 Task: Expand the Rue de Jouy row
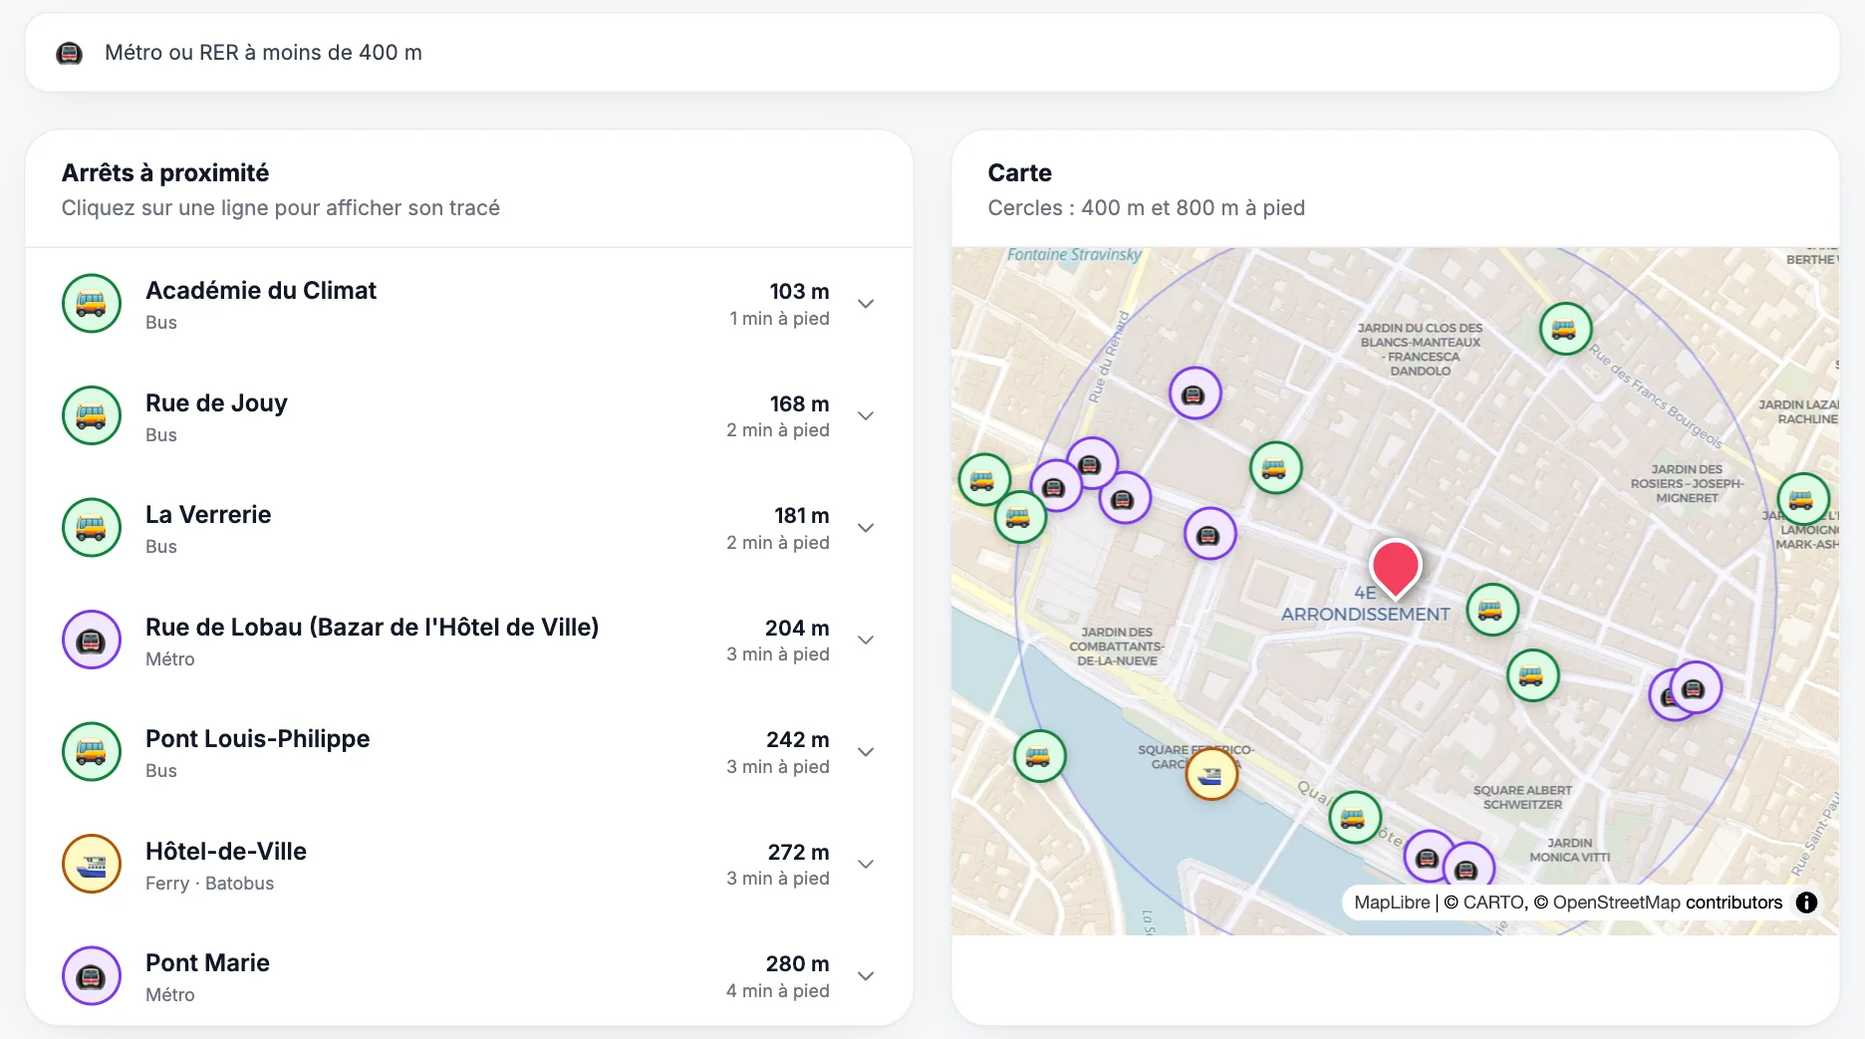(x=866, y=415)
